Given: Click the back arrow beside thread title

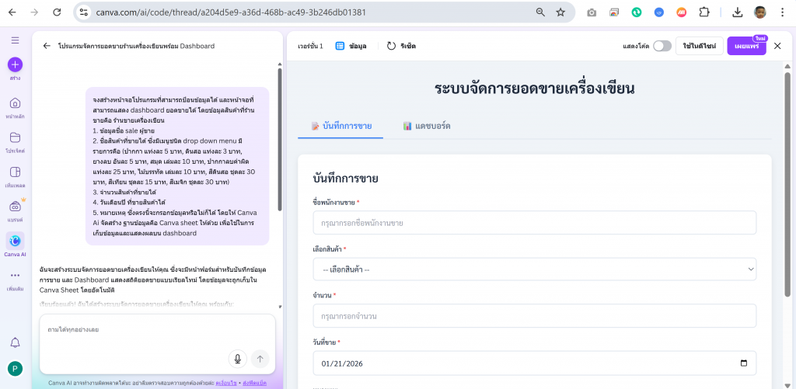Looking at the screenshot, I should click(47, 46).
